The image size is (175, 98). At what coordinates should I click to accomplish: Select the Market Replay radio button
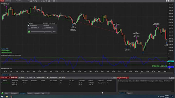(29, 25)
